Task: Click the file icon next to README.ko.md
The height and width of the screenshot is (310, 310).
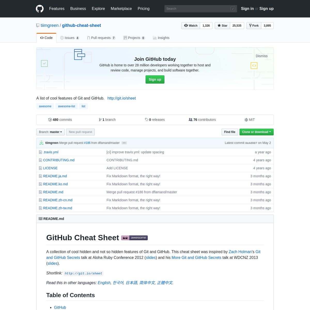Action: 40,184
